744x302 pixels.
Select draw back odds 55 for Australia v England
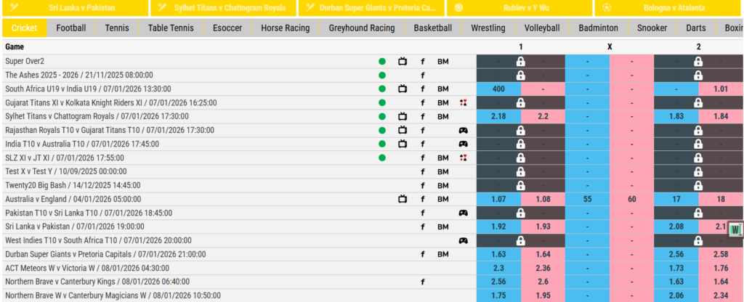point(587,199)
